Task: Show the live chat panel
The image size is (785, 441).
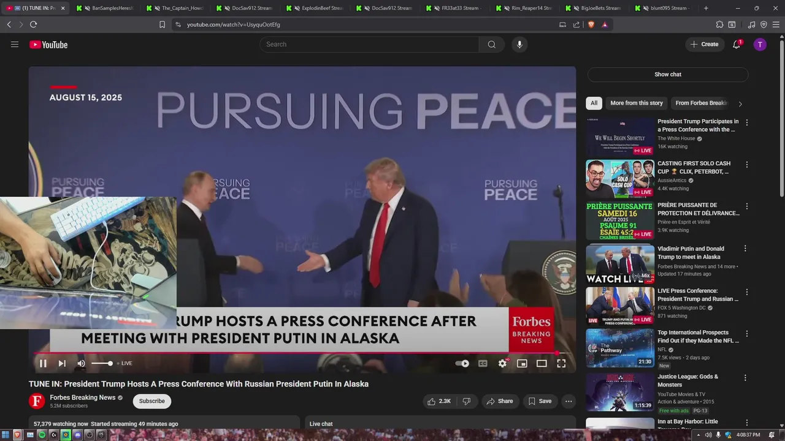Action: point(667,74)
